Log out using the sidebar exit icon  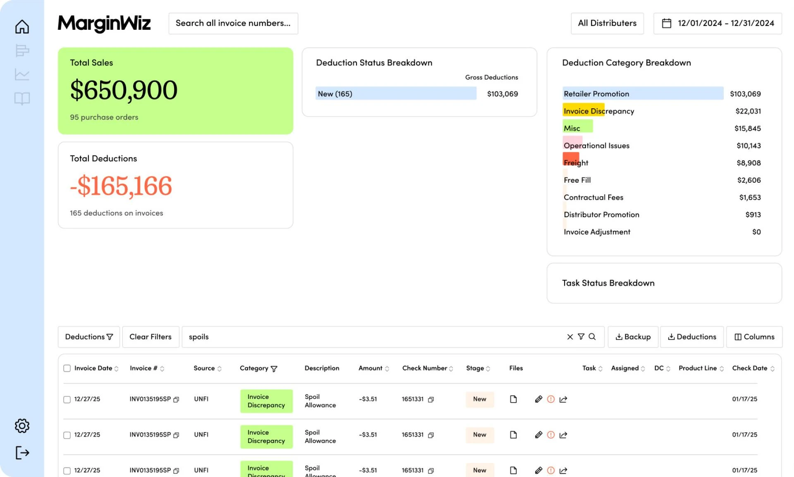point(22,453)
